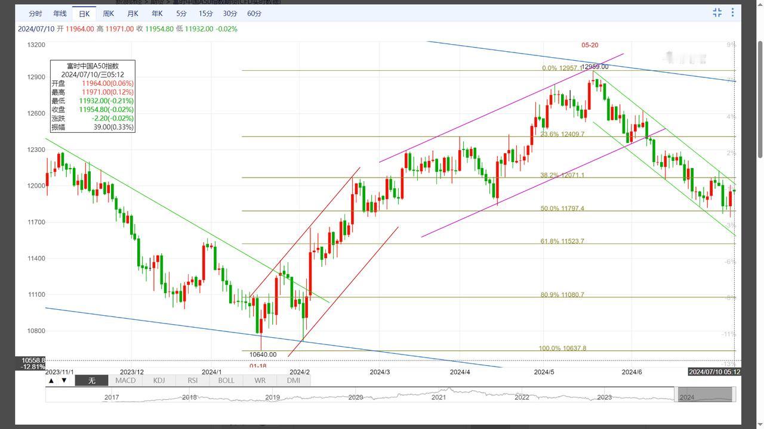Switch to the 30分 interval tab
The height and width of the screenshot is (429, 764).
pos(230,13)
